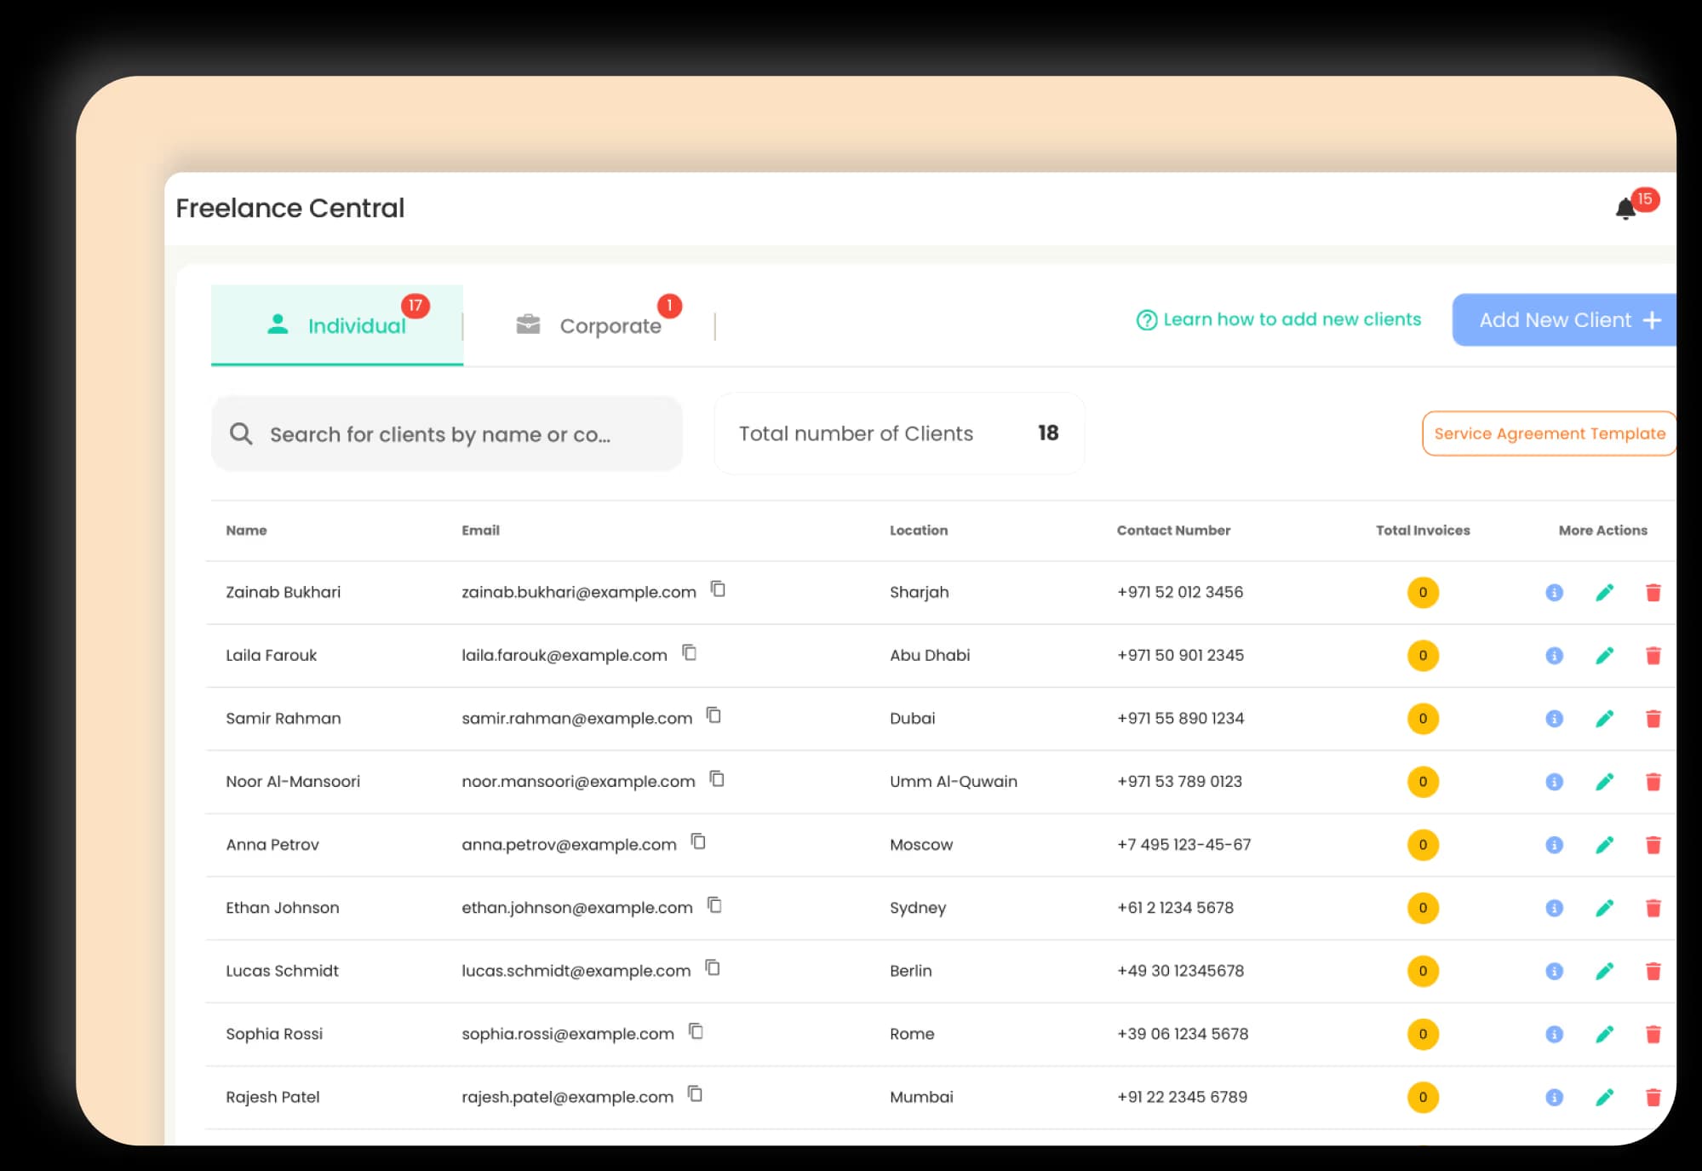This screenshot has width=1702, height=1171.
Task: Delete Laila Farouk's client record
Action: (1653, 656)
